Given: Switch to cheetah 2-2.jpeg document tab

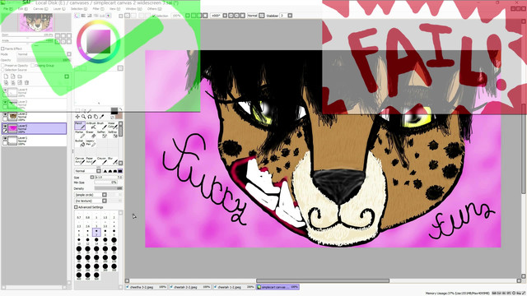Looking at the screenshot, I should click(189, 287).
